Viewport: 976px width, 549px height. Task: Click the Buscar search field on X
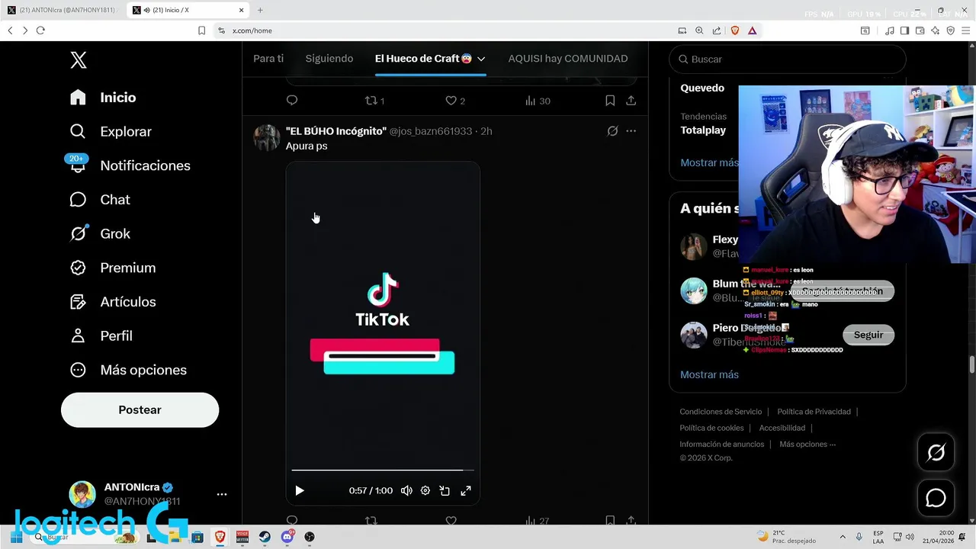click(788, 59)
